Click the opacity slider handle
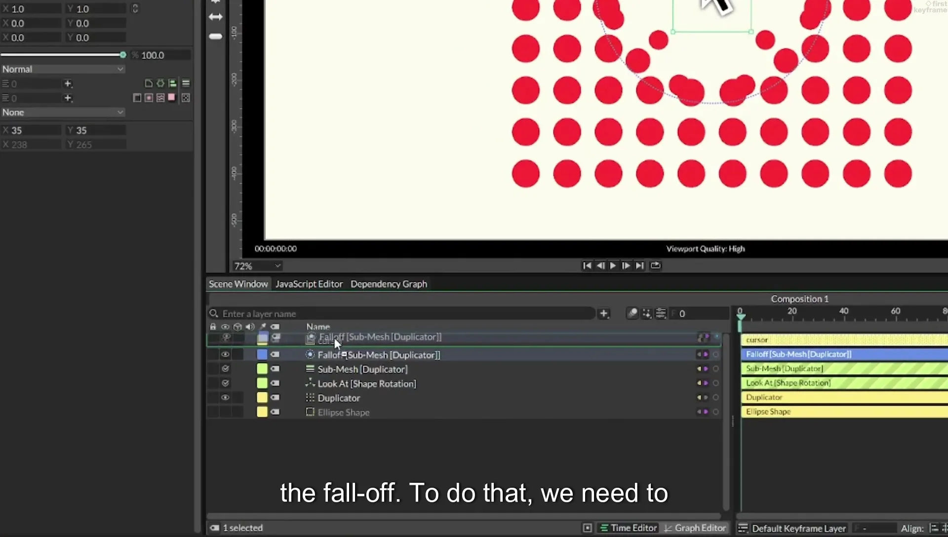 tap(123, 55)
